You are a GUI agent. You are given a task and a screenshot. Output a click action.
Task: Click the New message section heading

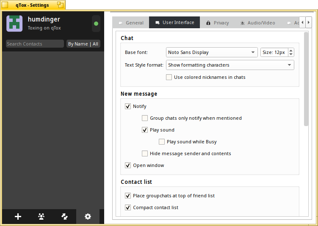coord(139,94)
